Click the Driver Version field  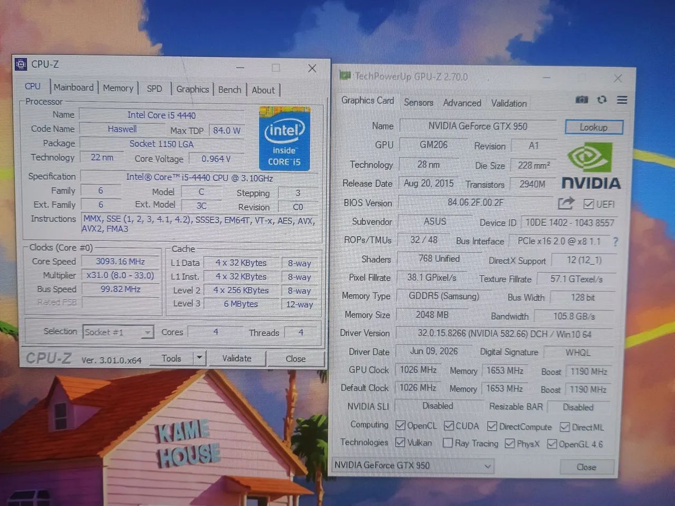(x=505, y=334)
